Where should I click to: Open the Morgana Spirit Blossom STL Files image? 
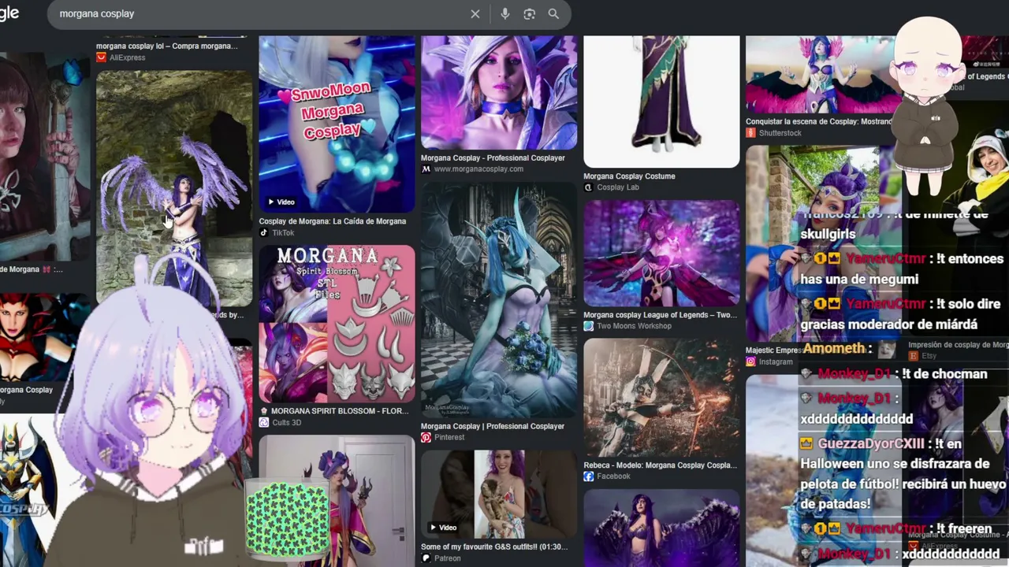tap(337, 324)
